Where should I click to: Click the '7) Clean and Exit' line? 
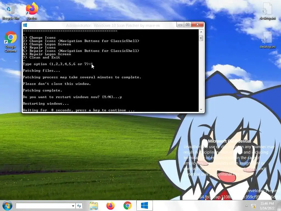pos(41,57)
